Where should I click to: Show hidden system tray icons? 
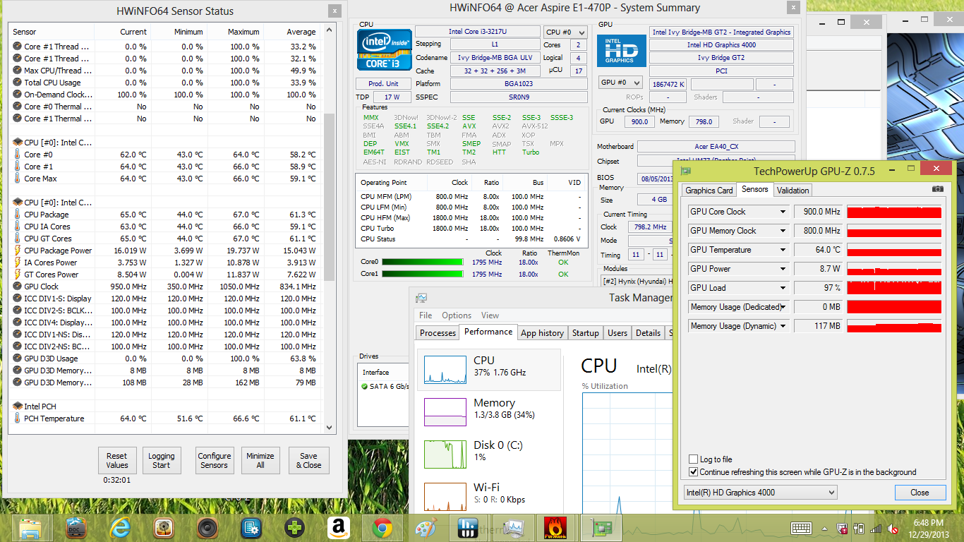[x=825, y=528]
